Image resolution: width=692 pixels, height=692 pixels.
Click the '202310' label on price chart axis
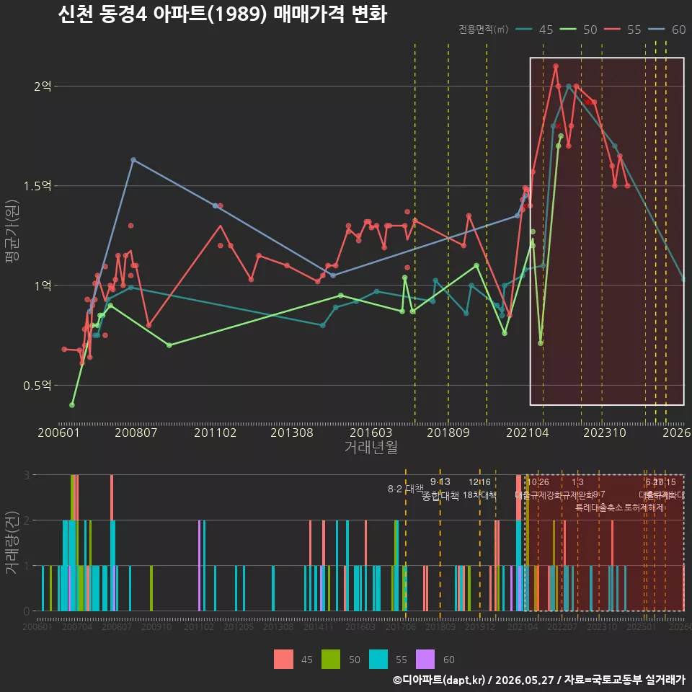(605, 432)
